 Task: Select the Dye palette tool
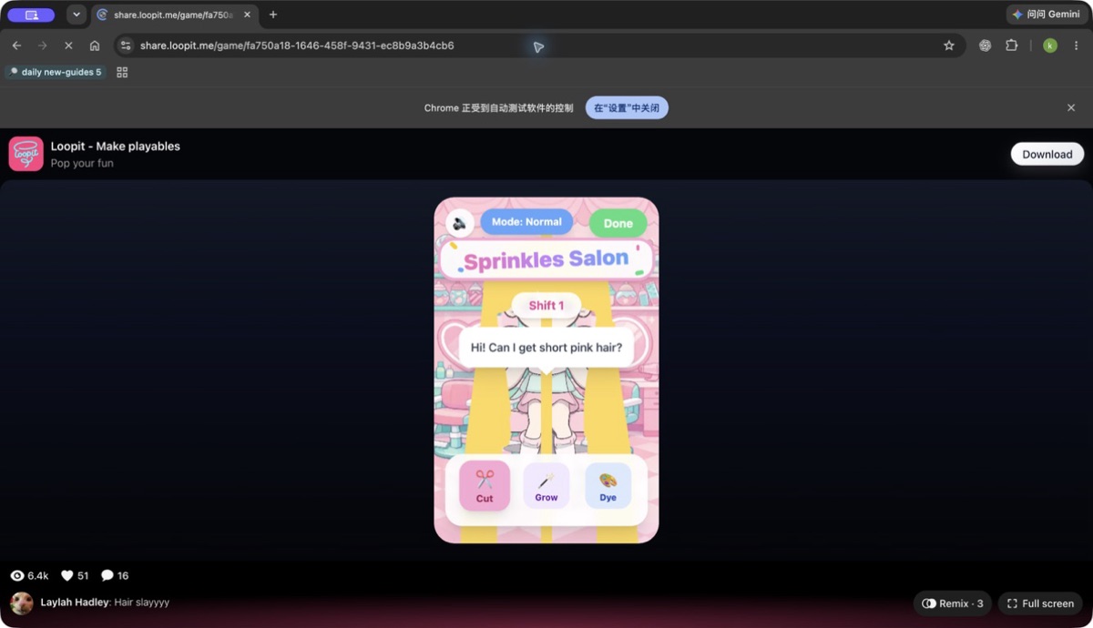coord(608,485)
